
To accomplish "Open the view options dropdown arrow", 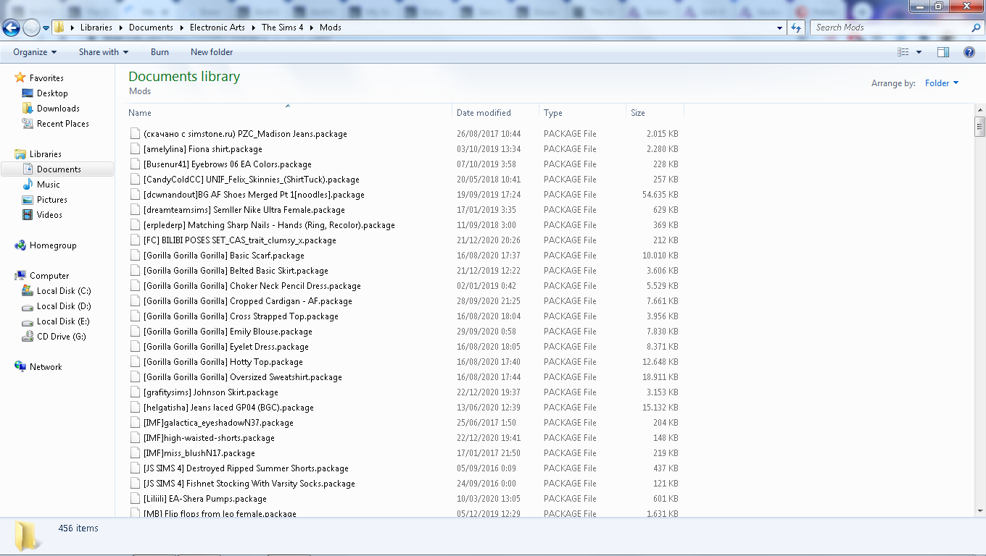I will click(x=919, y=52).
